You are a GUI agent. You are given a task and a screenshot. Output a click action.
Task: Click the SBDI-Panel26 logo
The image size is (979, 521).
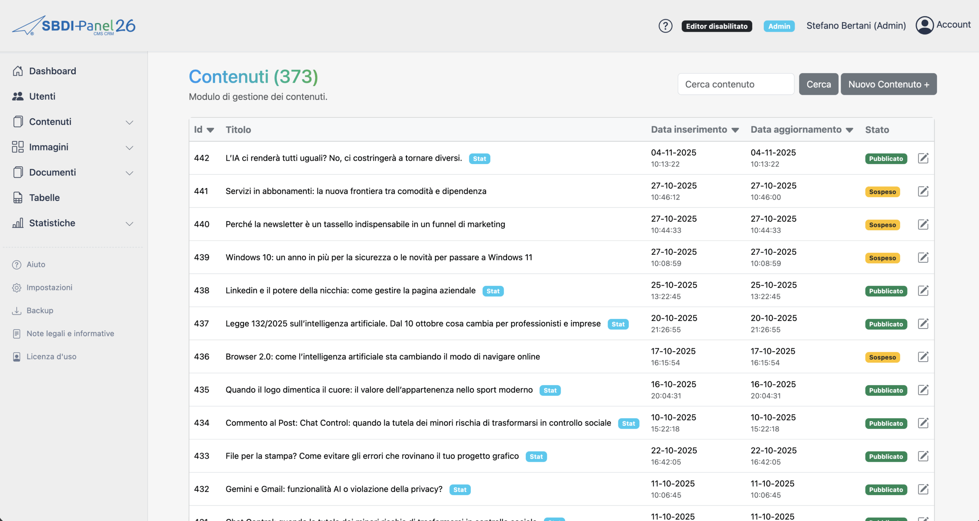[74, 26]
